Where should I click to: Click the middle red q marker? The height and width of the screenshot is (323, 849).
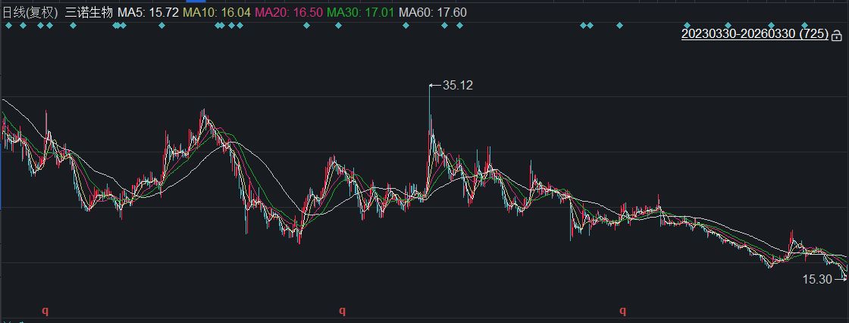[x=342, y=310]
